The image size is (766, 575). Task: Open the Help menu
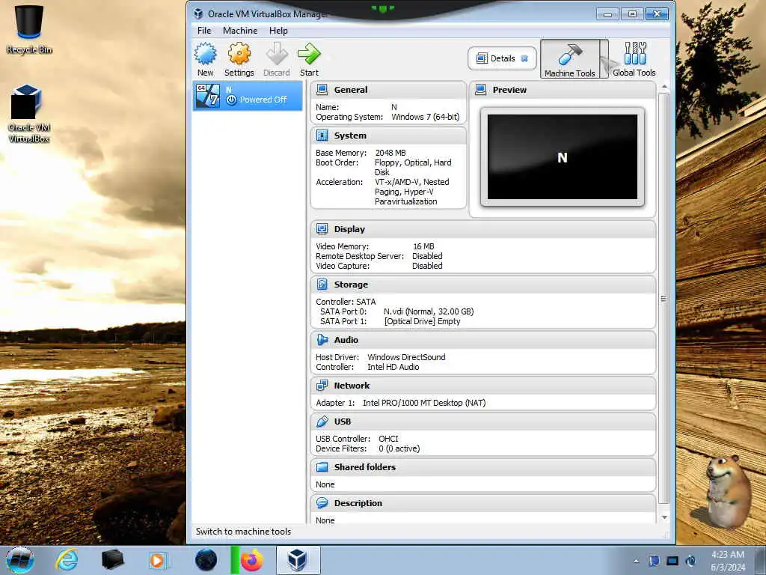(x=278, y=30)
